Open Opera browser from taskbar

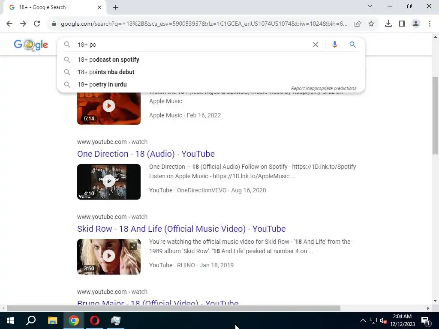click(x=95, y=320)
